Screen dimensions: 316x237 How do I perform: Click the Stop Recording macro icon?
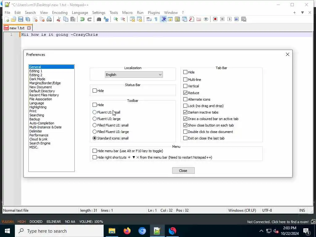point(222,19)
